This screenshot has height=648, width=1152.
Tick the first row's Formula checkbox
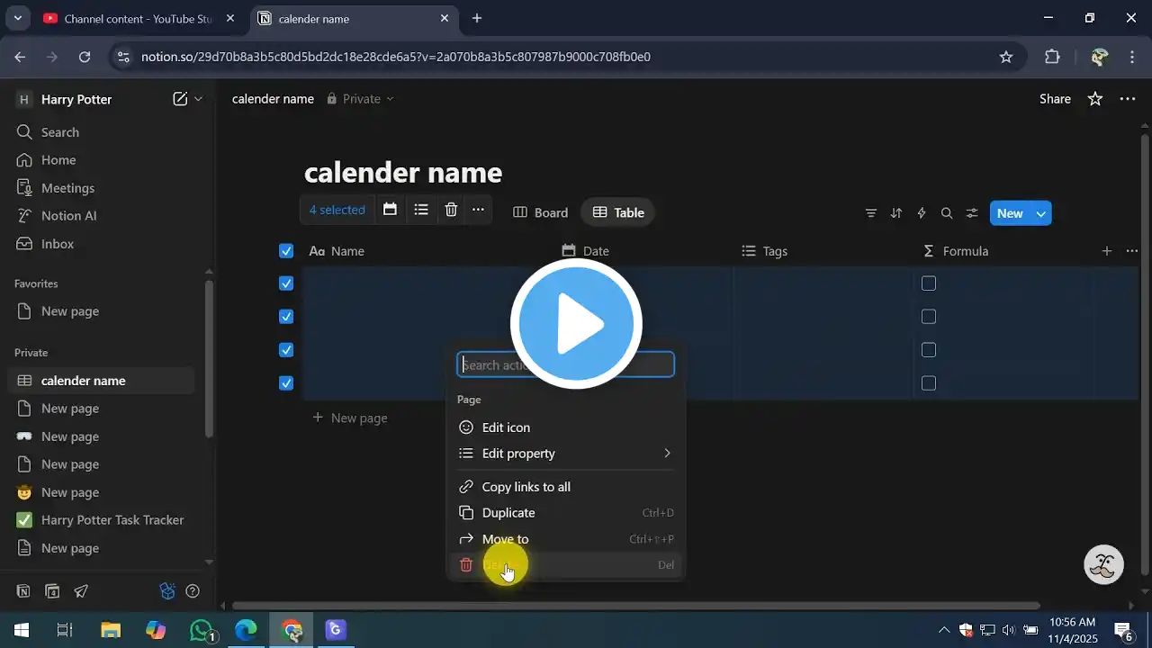(929, 283)
